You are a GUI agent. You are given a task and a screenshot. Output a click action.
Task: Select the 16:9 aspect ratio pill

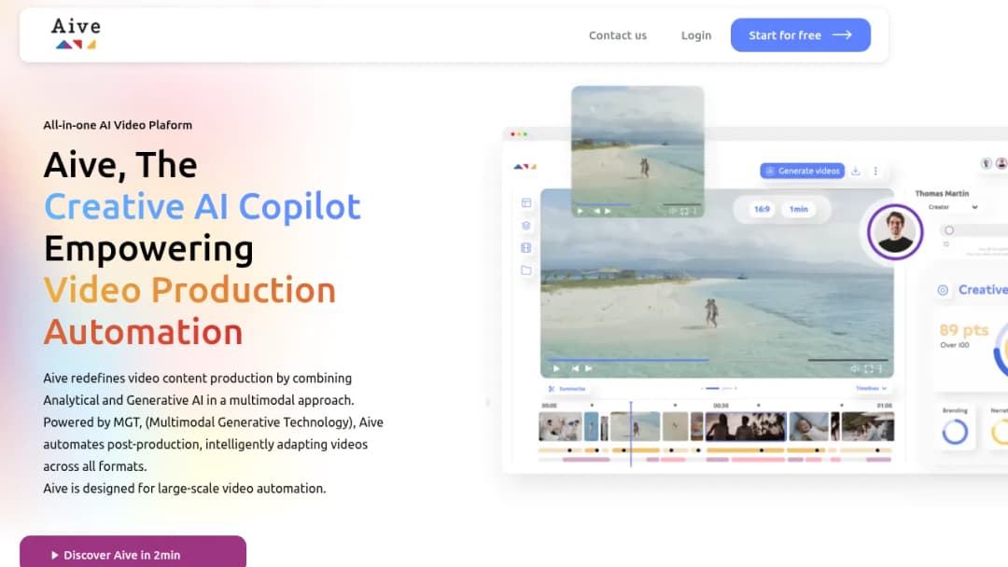point(762,209)
